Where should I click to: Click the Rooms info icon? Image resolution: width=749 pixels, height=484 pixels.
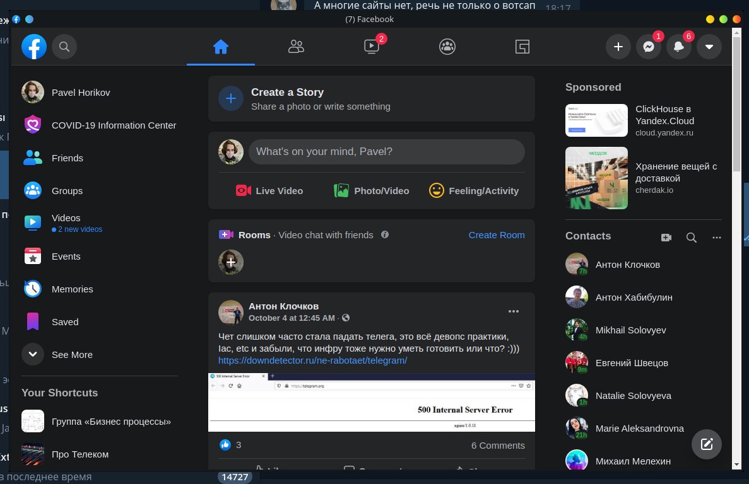pos(384,234)
